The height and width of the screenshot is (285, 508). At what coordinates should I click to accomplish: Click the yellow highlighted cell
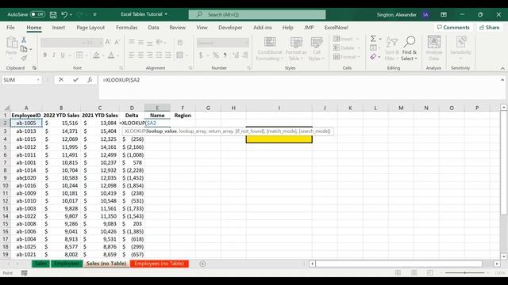279,139
